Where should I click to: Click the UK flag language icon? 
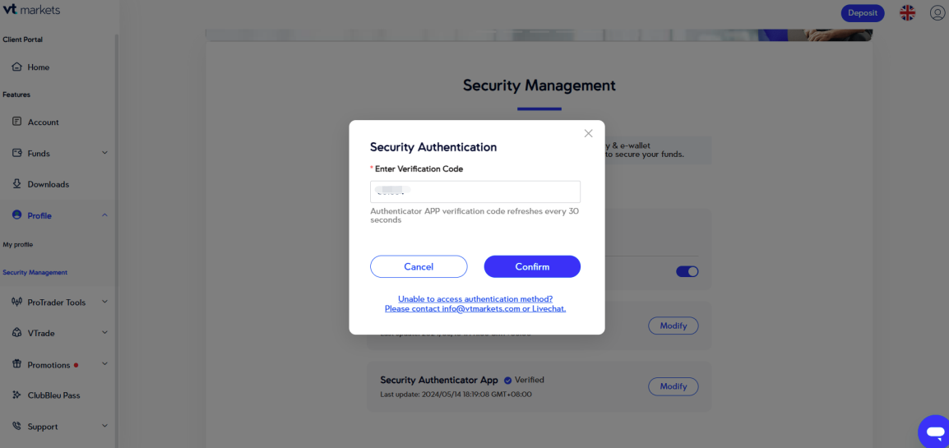pos(907,13)
